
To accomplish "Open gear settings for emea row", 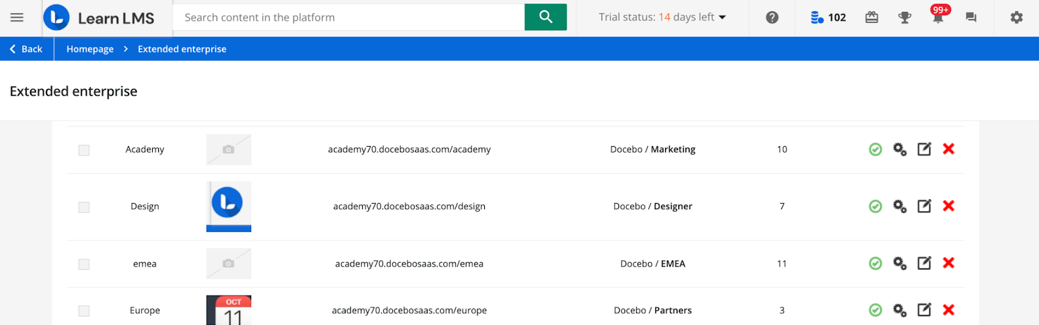I will pyautogui.click(x=900, y=263).
